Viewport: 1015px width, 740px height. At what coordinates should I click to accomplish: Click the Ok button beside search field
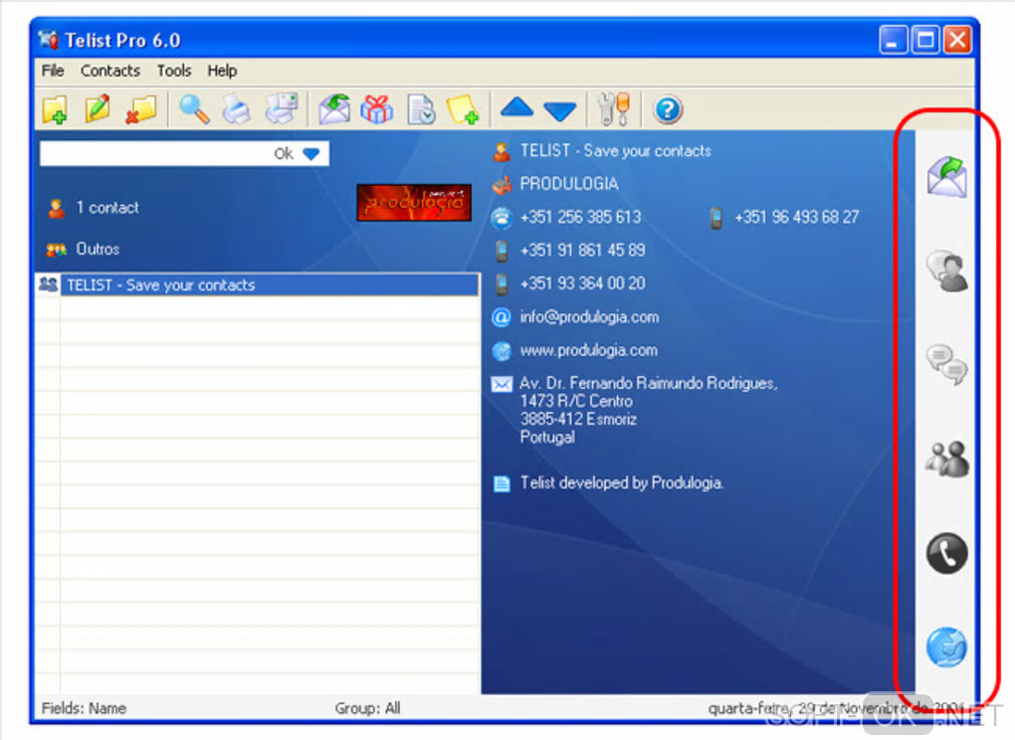(x=284, y=153)
